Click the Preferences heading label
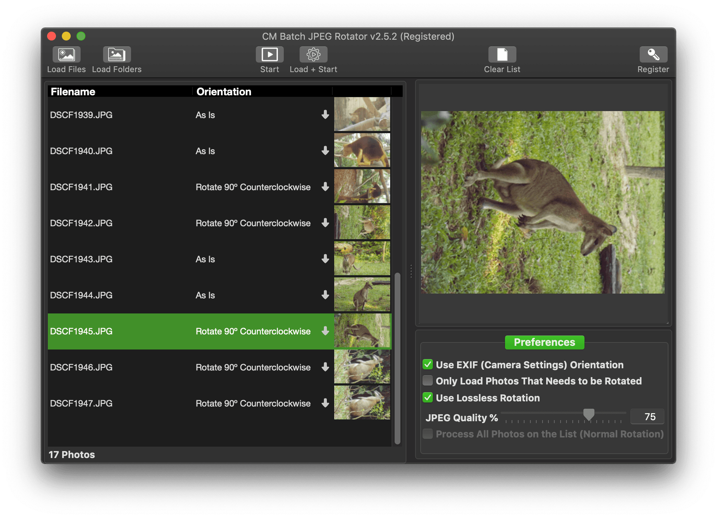 [x=544, y=342]
